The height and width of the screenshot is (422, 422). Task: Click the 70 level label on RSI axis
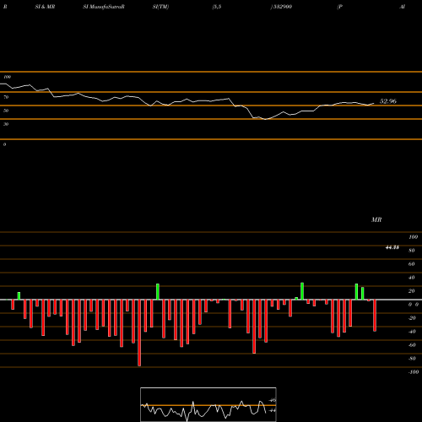click(6, 97)
